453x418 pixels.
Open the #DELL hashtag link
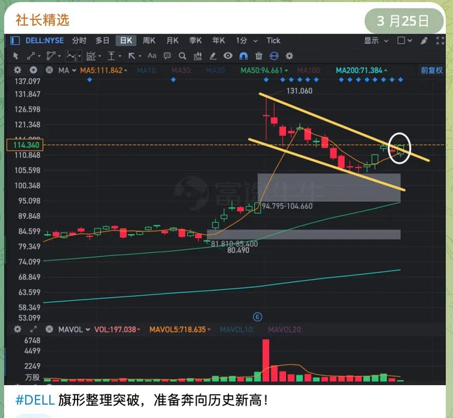(x=35, y=400)
